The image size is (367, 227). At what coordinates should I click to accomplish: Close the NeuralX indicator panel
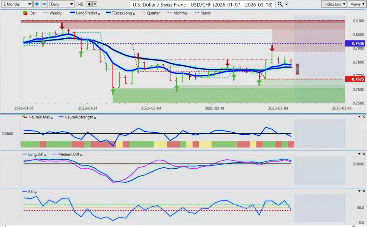pos(363,116)
